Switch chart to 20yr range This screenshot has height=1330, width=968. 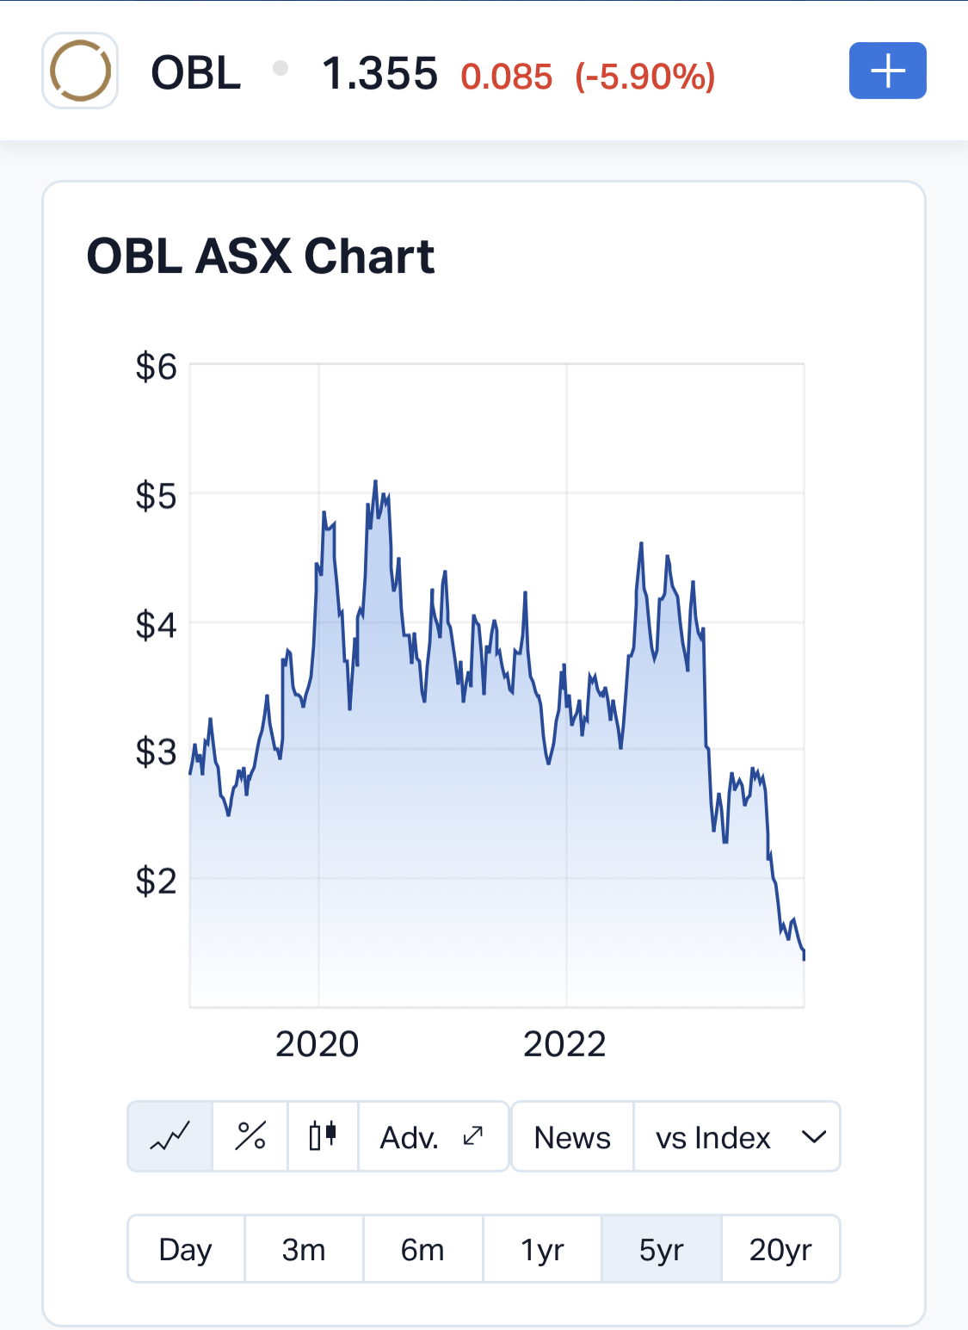coord(780,1249)
